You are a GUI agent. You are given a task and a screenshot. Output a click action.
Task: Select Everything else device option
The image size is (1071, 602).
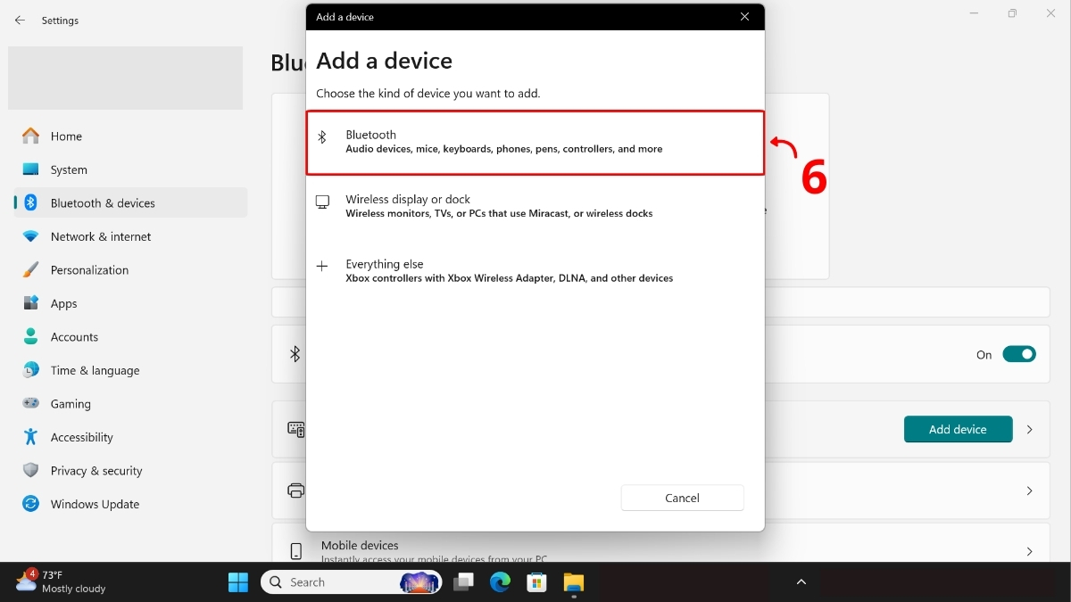[535, 270]
